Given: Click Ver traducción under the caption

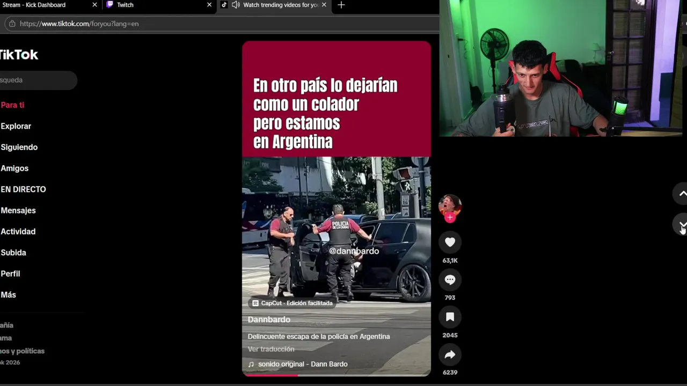Looking at the screenshot, I should pyautogui.click(x=271, y=349).
